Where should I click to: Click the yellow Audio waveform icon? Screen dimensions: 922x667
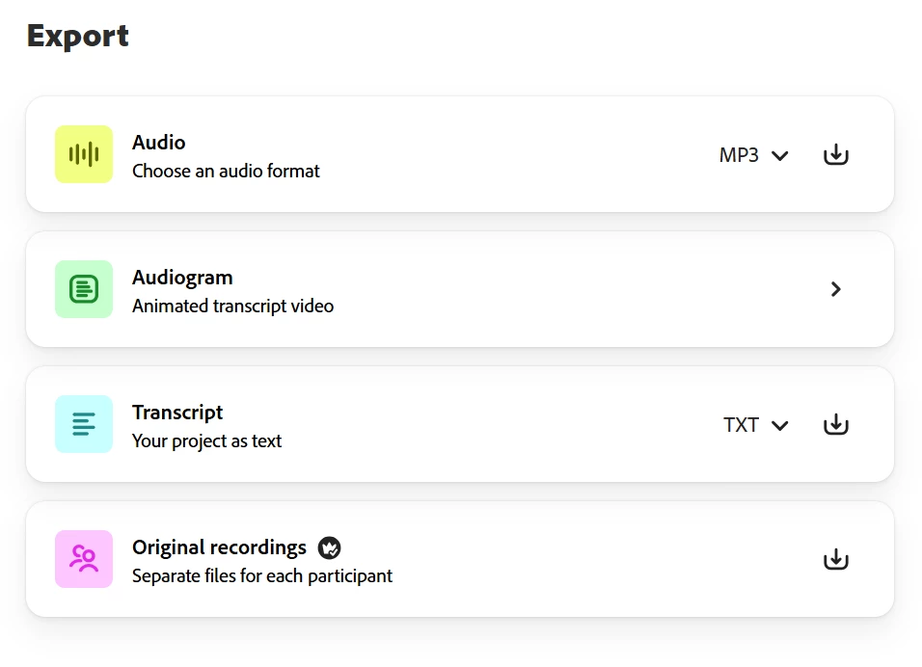84,154
